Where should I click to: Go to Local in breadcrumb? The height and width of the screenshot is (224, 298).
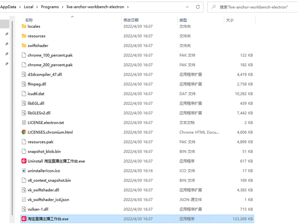[x=29, y=7]
